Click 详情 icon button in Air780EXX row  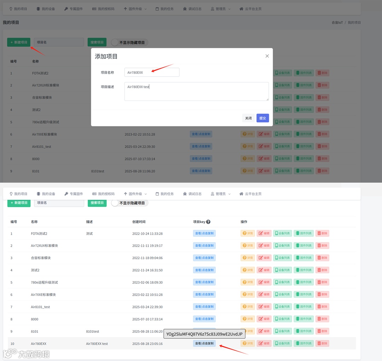pyautogui.click(x=248, y=343)
